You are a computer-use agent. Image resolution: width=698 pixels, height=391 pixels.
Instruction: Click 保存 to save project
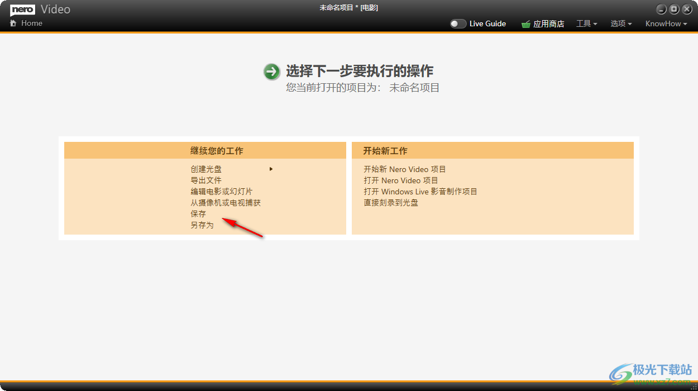click(198, 213)
